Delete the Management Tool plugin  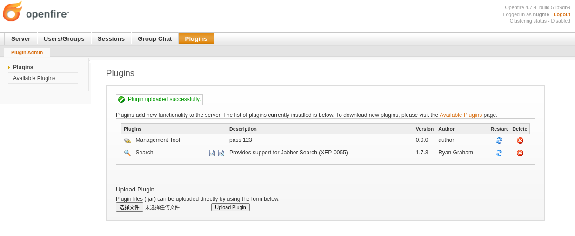coord(520,140)
